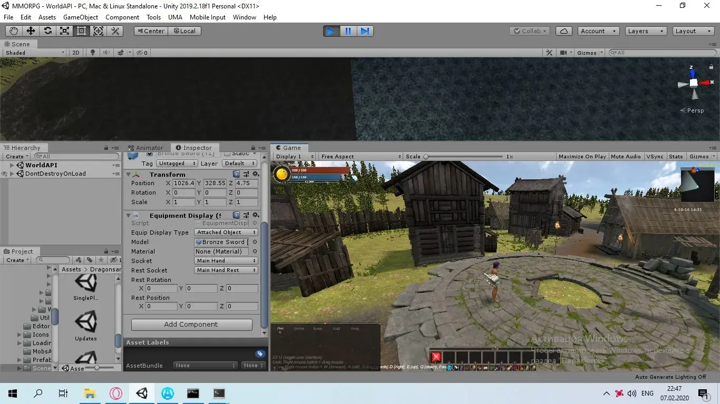Open the UMA menu
720x404 pixels.
(175, 17)
